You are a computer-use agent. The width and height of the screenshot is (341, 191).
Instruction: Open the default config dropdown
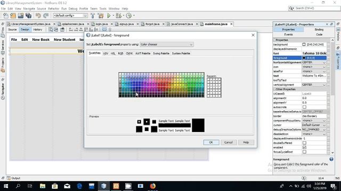pyautogui.click(x=70, y=15)
